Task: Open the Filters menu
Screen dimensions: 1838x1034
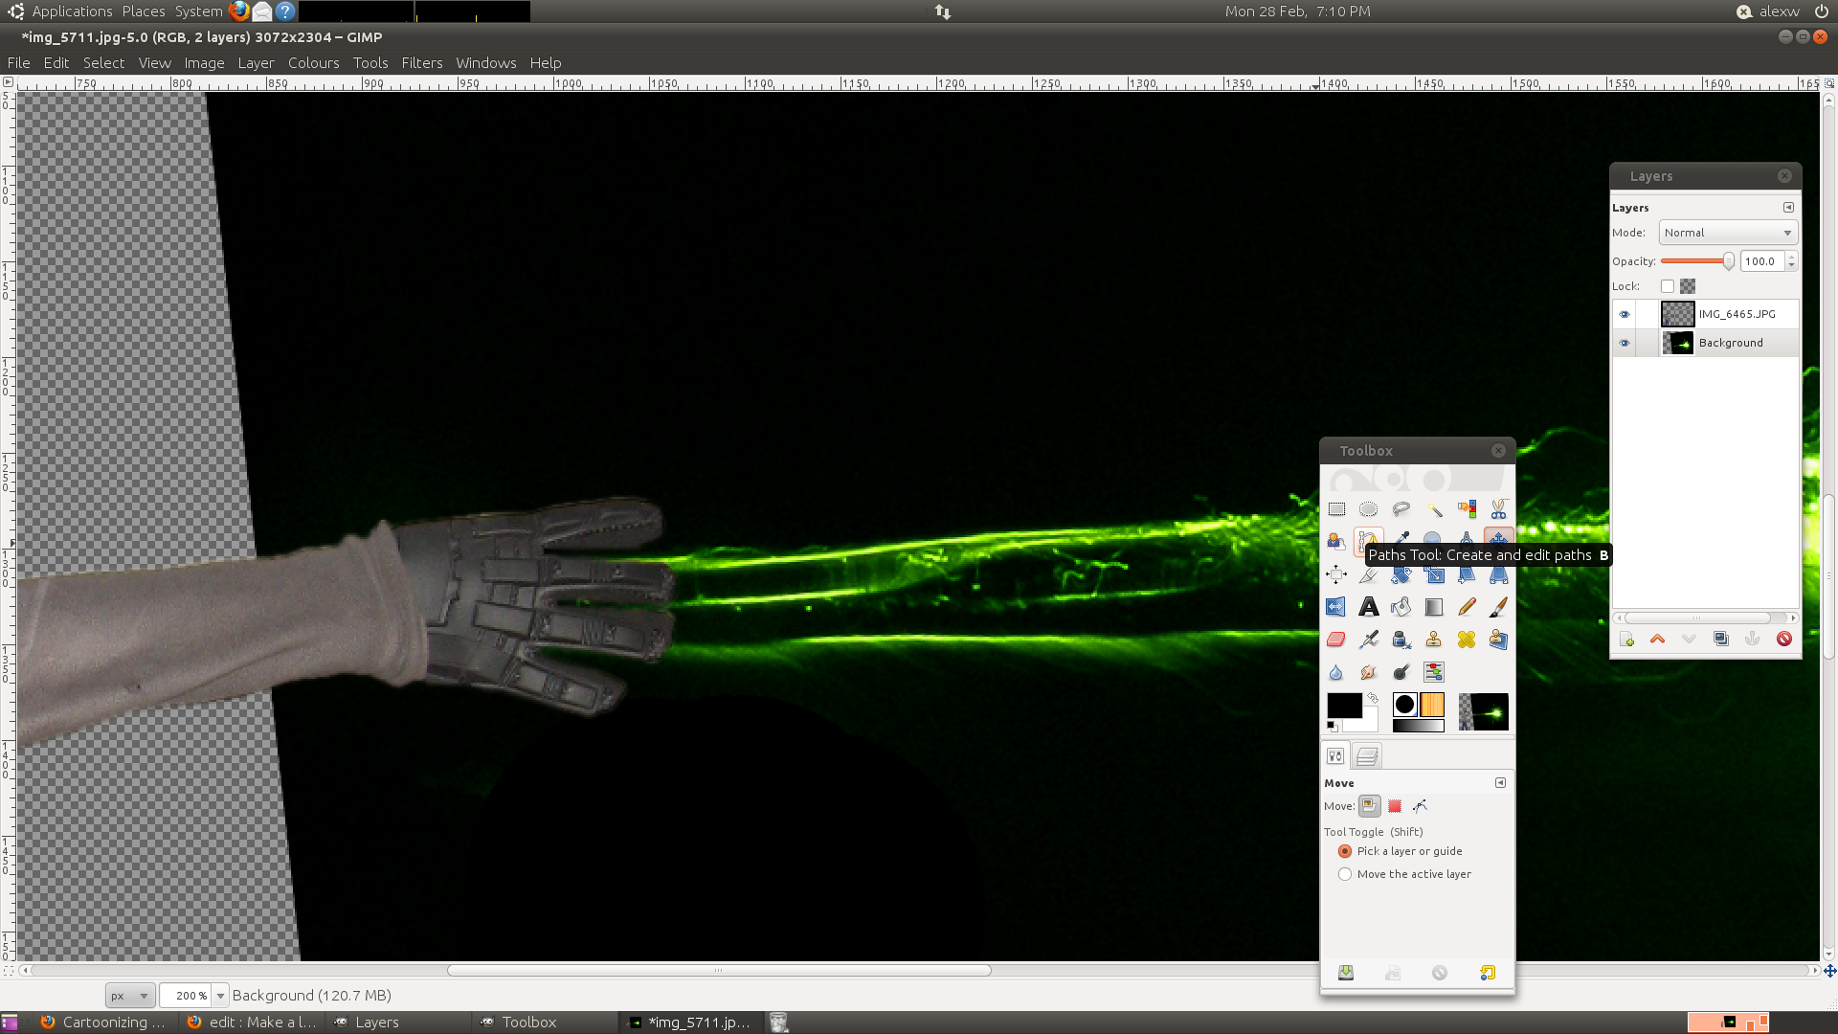Action: pos(422,63)
